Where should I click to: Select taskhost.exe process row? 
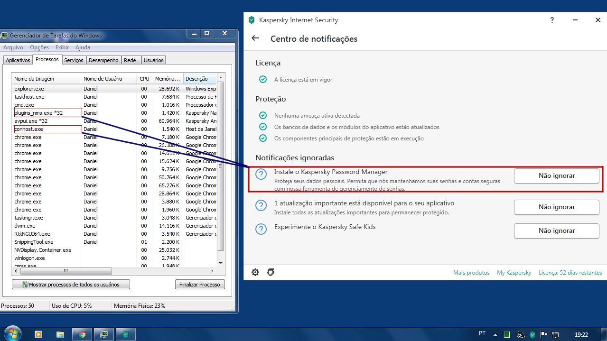click(x=114, y=97)
